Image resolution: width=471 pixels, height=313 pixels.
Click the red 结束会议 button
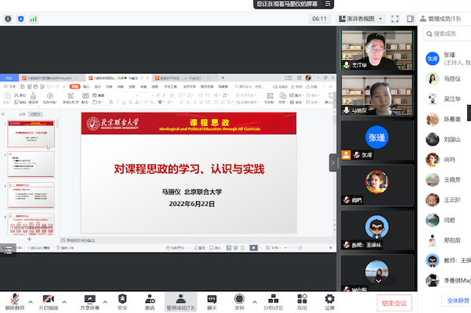pyautogui.click(x=394, y=302)
